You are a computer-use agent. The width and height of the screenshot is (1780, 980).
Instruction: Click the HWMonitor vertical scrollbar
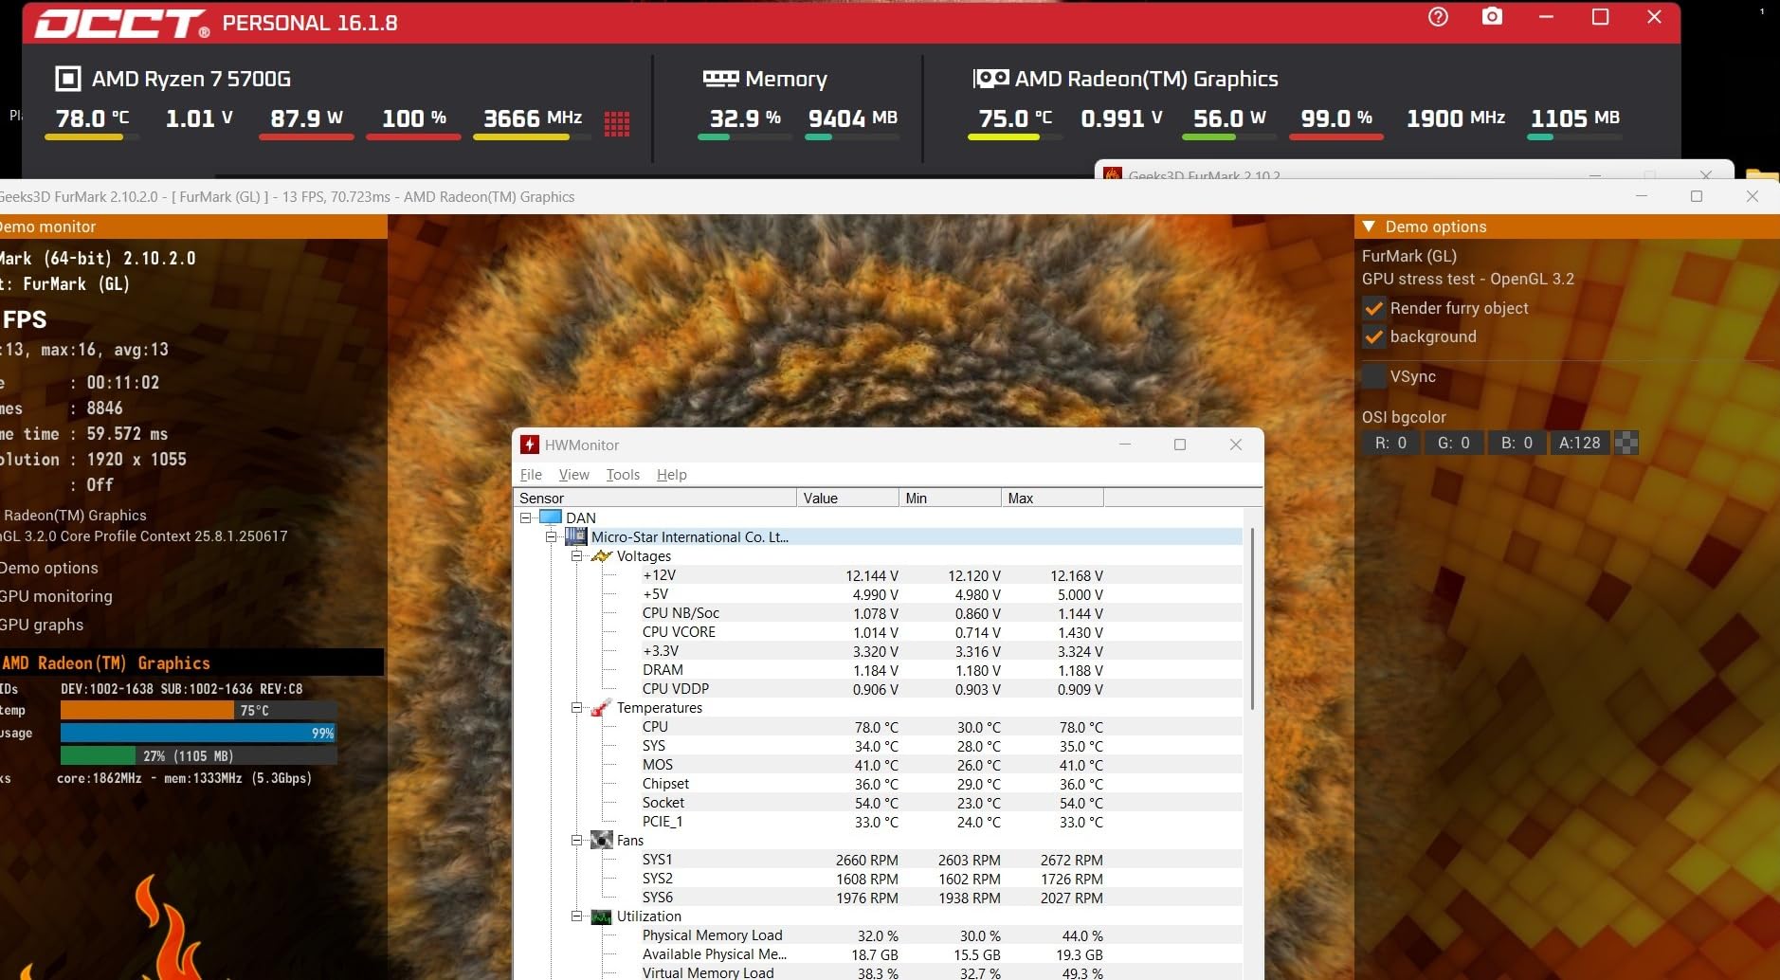click(1253, 618)
